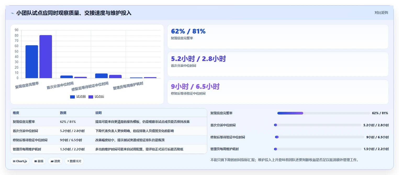399x175 pixels.
Task: Select the 进度 tag chip
Action: point(55,161)
